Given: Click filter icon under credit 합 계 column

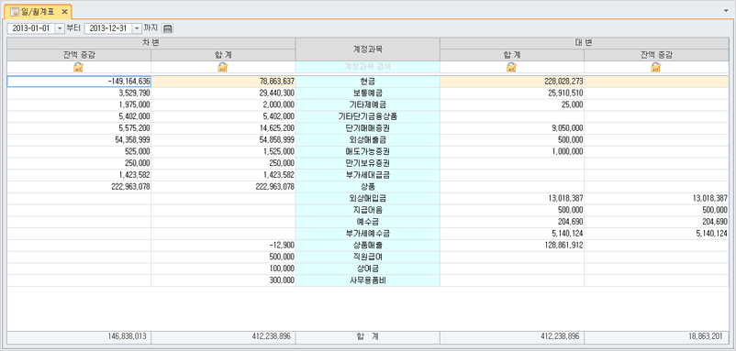Looking at the screenshot, I should pos(512,68).
